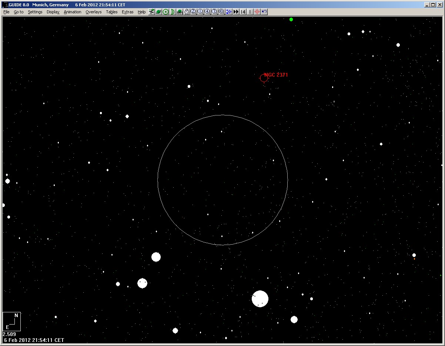Select zoom level 4 magnifier icon

tap(207, 12)
